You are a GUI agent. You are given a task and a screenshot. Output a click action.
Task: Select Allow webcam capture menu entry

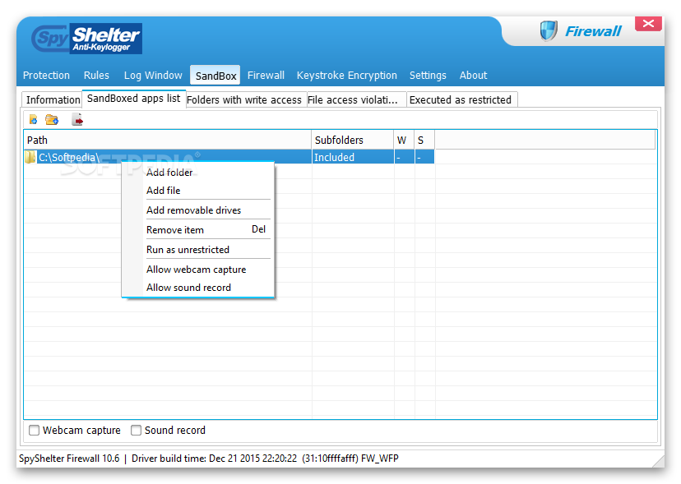(x=198, y=270)
